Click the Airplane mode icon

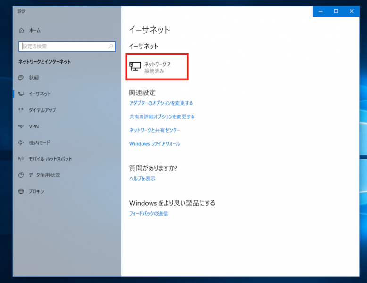(x=21, y=142)
